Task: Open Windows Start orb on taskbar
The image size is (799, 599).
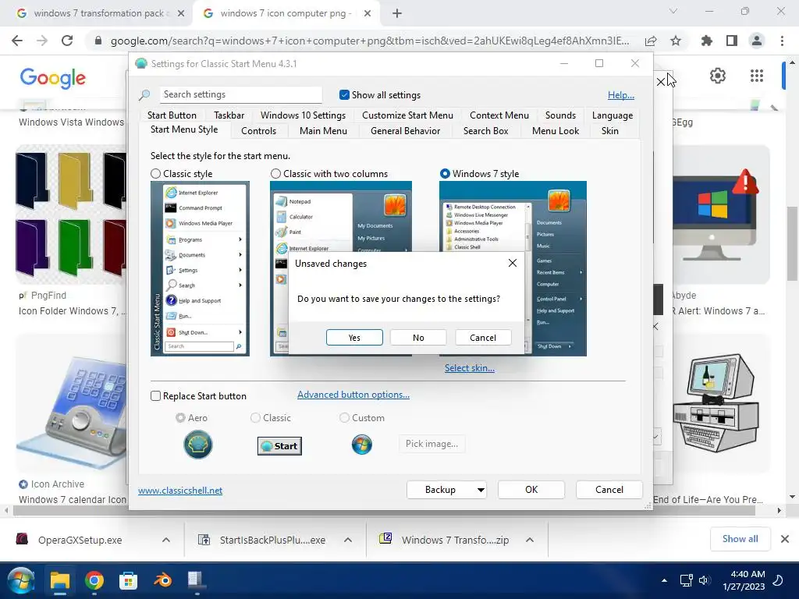Action: pos(20,580)
